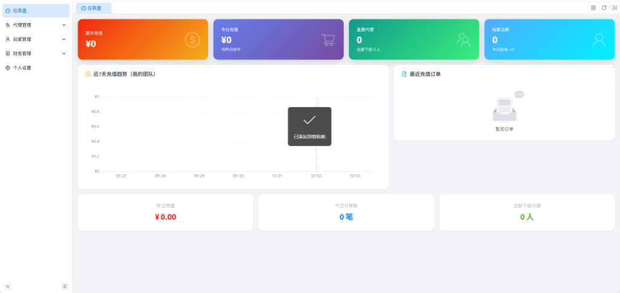The width and height of the screenshot is (620, 293).
Task: Click the users icon on 直属代理 card
Action: pyautogui.click(x=463, y=39)
